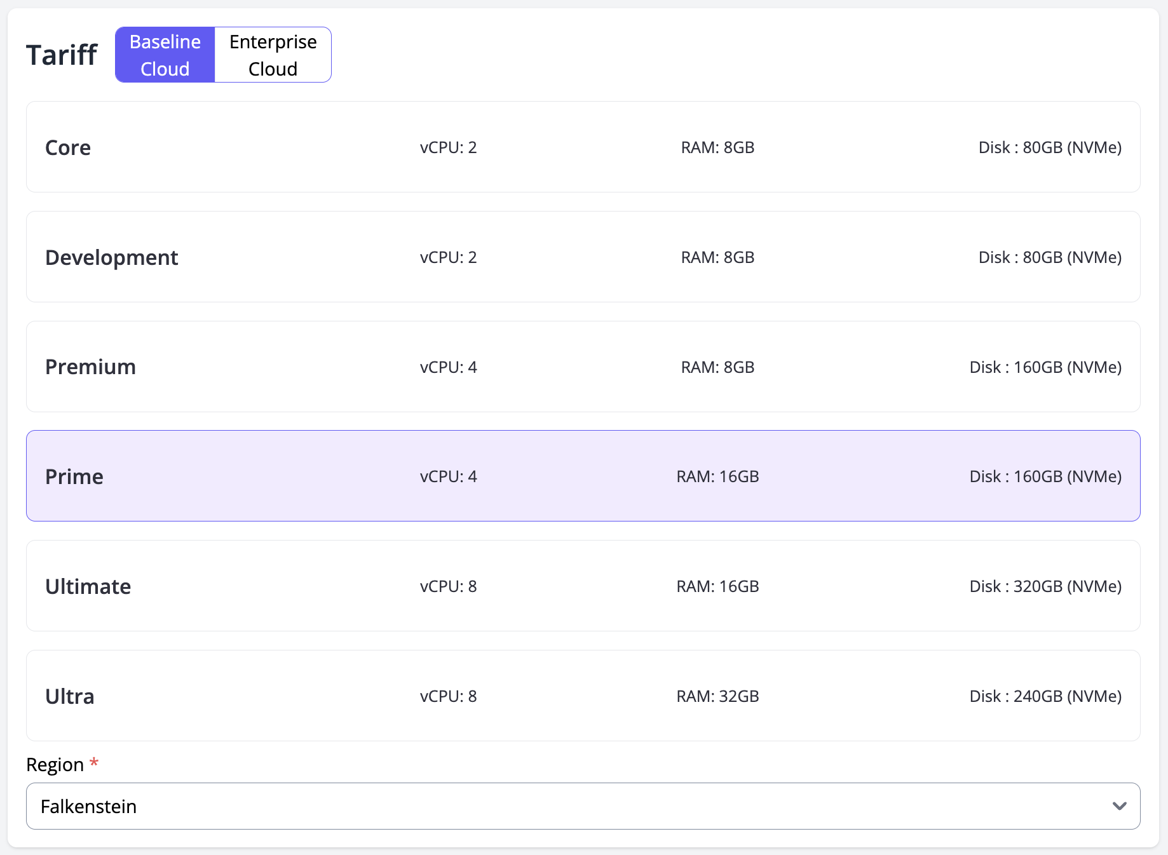Click the 80GB disk in Development row
Viewport: 1168px width, 855px height.
coord(1049,257)
